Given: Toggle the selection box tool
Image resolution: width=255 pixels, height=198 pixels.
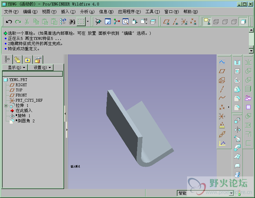Looking at the screenshot, I should click(x=81, y=22).
